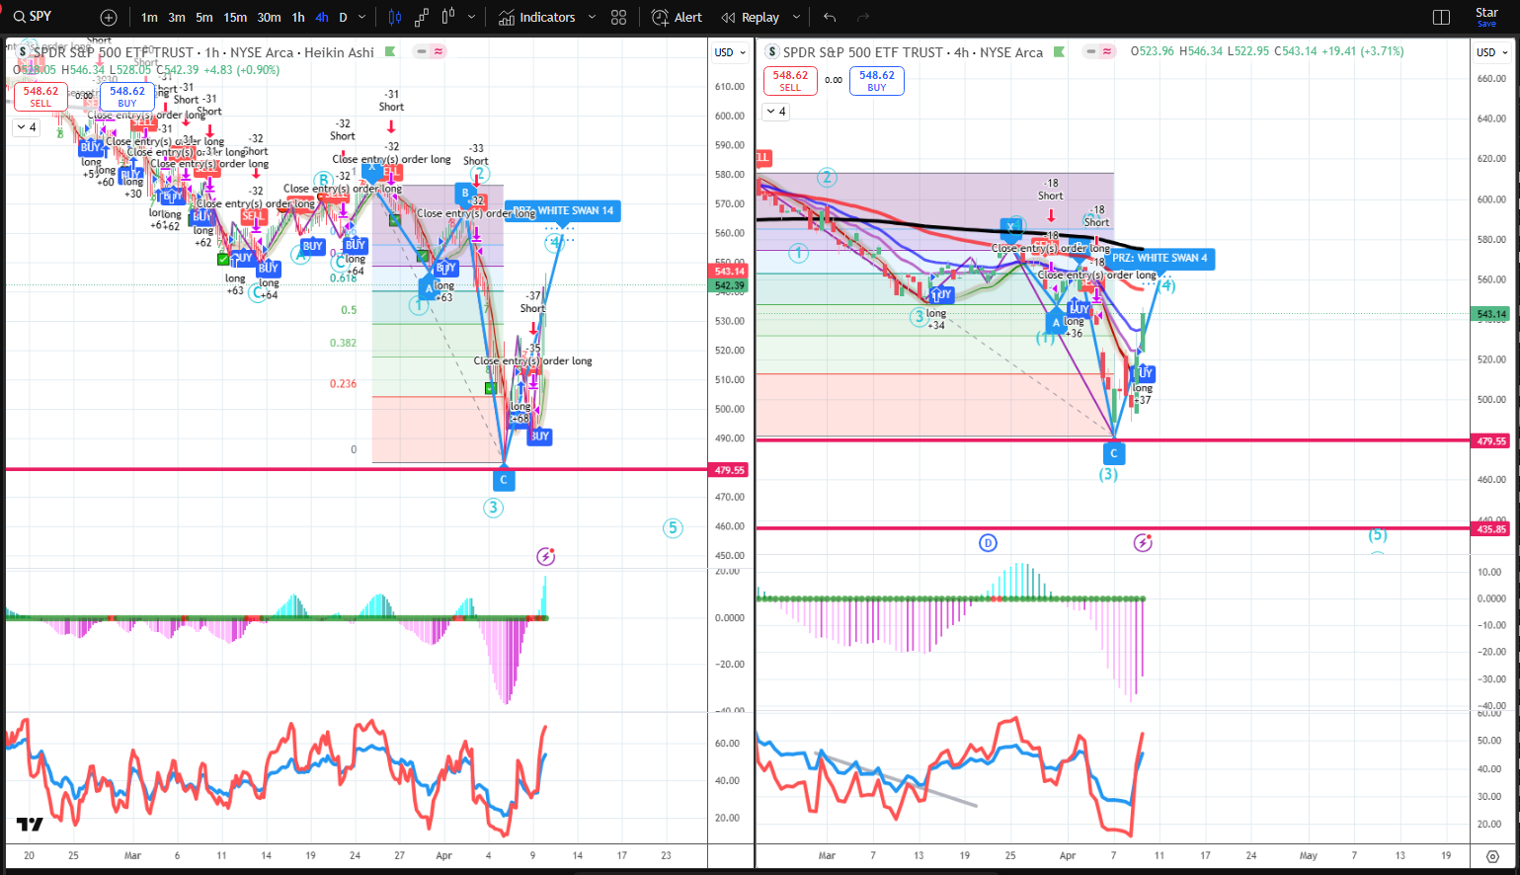Click the green market status flag, right chart
The image size is (1520, 875).
click(1059, 51)
